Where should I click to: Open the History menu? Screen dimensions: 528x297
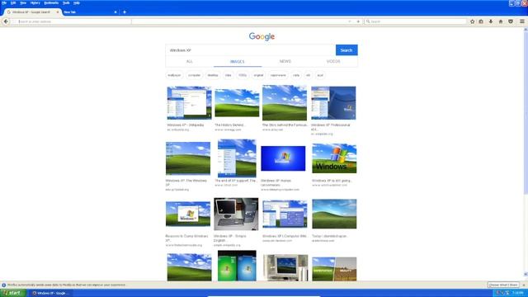click(x=35, y=2)
